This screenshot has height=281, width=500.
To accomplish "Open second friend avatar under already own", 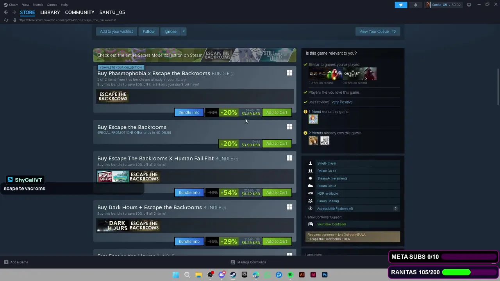I will click(325, 140).
